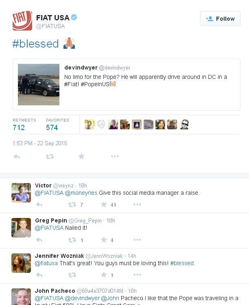Open the FIAT USA profile logo
The width and height of the screenshot is (249, 305).
coord(22,21)
